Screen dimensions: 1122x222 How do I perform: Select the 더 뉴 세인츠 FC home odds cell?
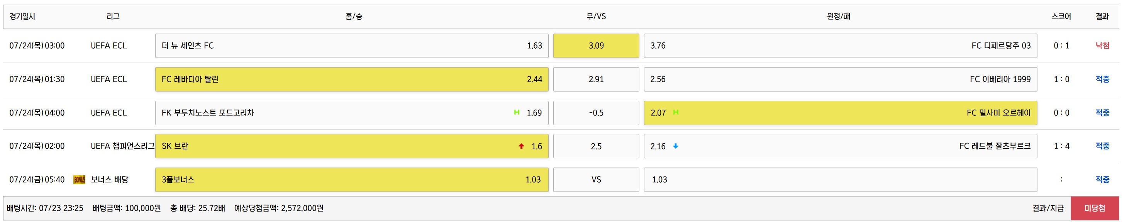[x=351, y=46]
